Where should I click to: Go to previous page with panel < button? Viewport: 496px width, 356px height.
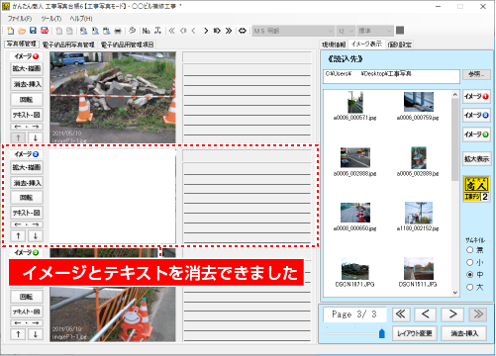pyautogui.click(x=426, y=314)
